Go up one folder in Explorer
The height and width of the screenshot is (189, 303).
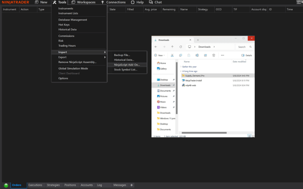pos(173,47)
